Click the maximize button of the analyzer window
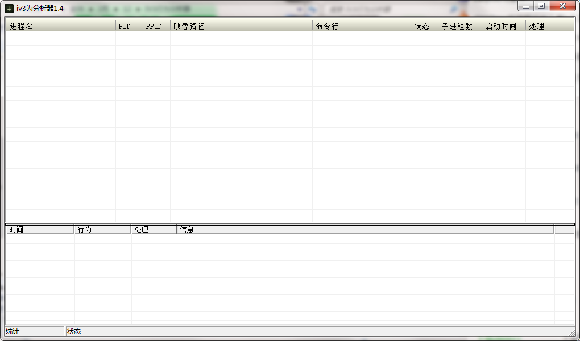Screen dimensions: 580x341 click(540, 6)
